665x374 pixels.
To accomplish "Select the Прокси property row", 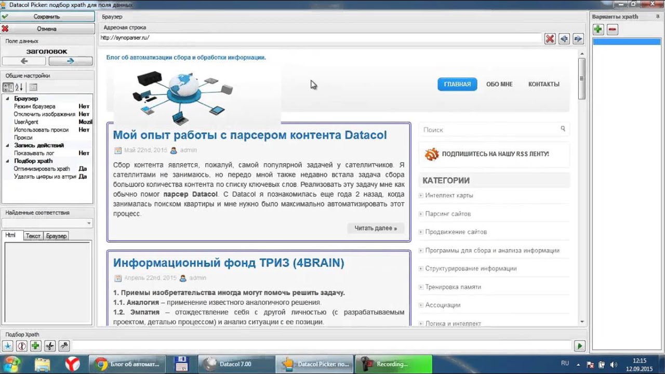I will tap(47, 138).
